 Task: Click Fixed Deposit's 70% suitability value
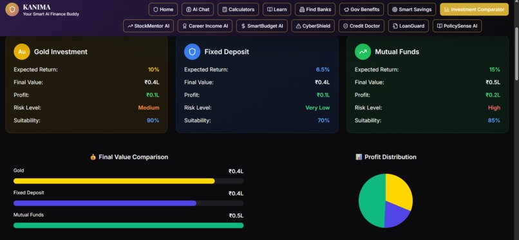(x=324, y=120)
